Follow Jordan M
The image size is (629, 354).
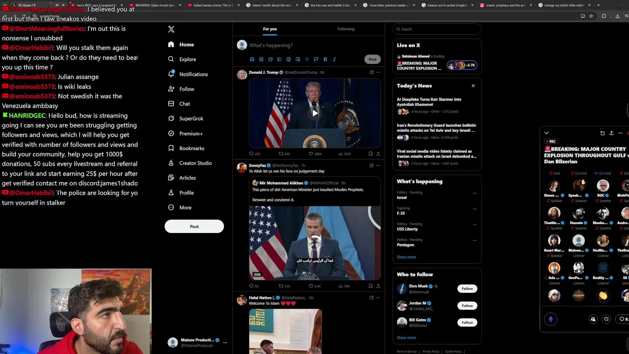(x=467, y=305)
